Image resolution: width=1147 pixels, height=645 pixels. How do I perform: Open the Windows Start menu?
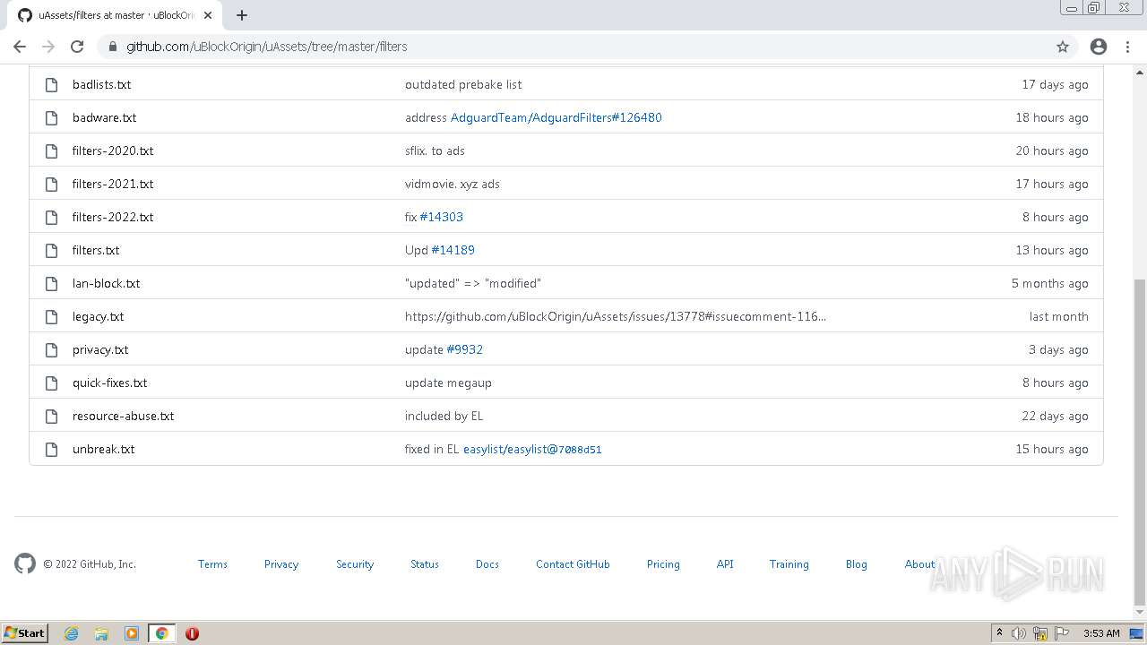(x=24, y=632)
